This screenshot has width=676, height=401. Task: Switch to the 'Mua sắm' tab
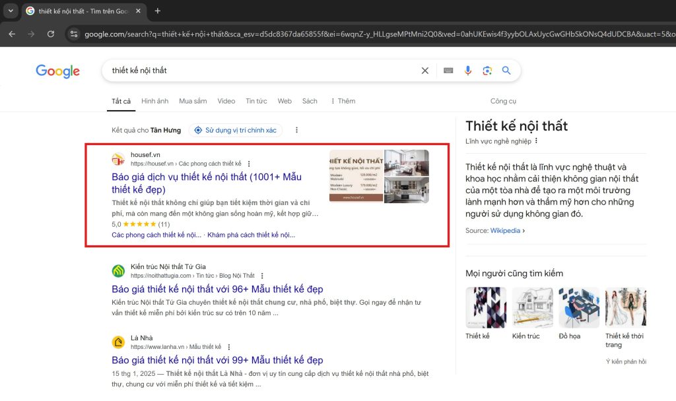[x=193, y=101]
